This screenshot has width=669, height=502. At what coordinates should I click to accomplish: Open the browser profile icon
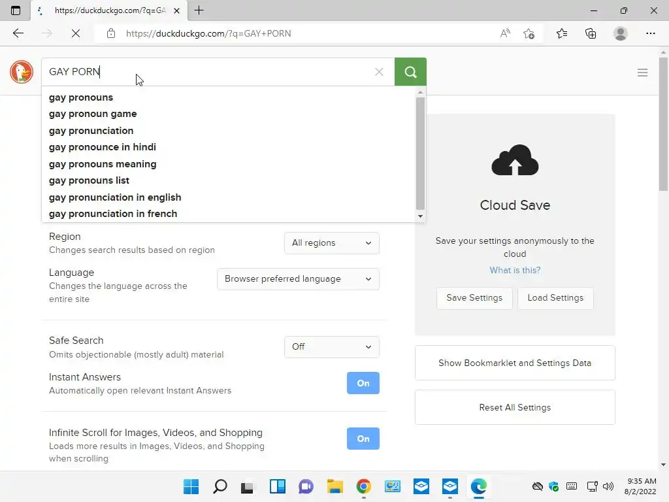(621, 33)
